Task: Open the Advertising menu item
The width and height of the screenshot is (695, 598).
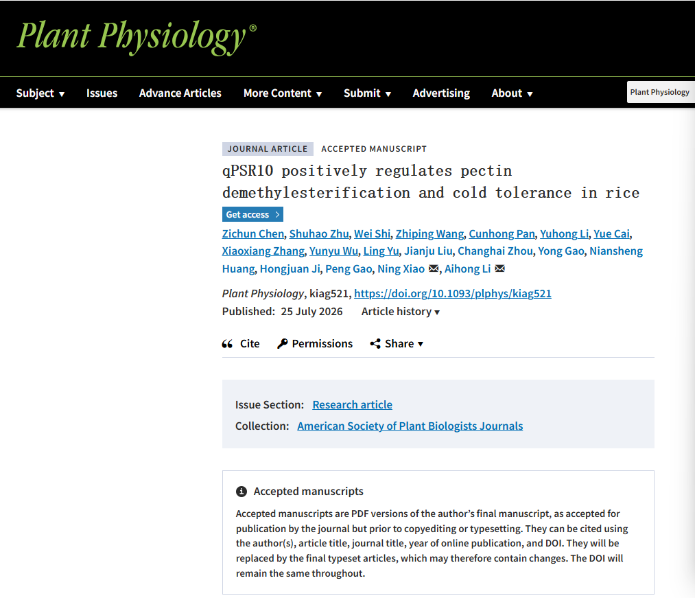Action: coord(441,93)
